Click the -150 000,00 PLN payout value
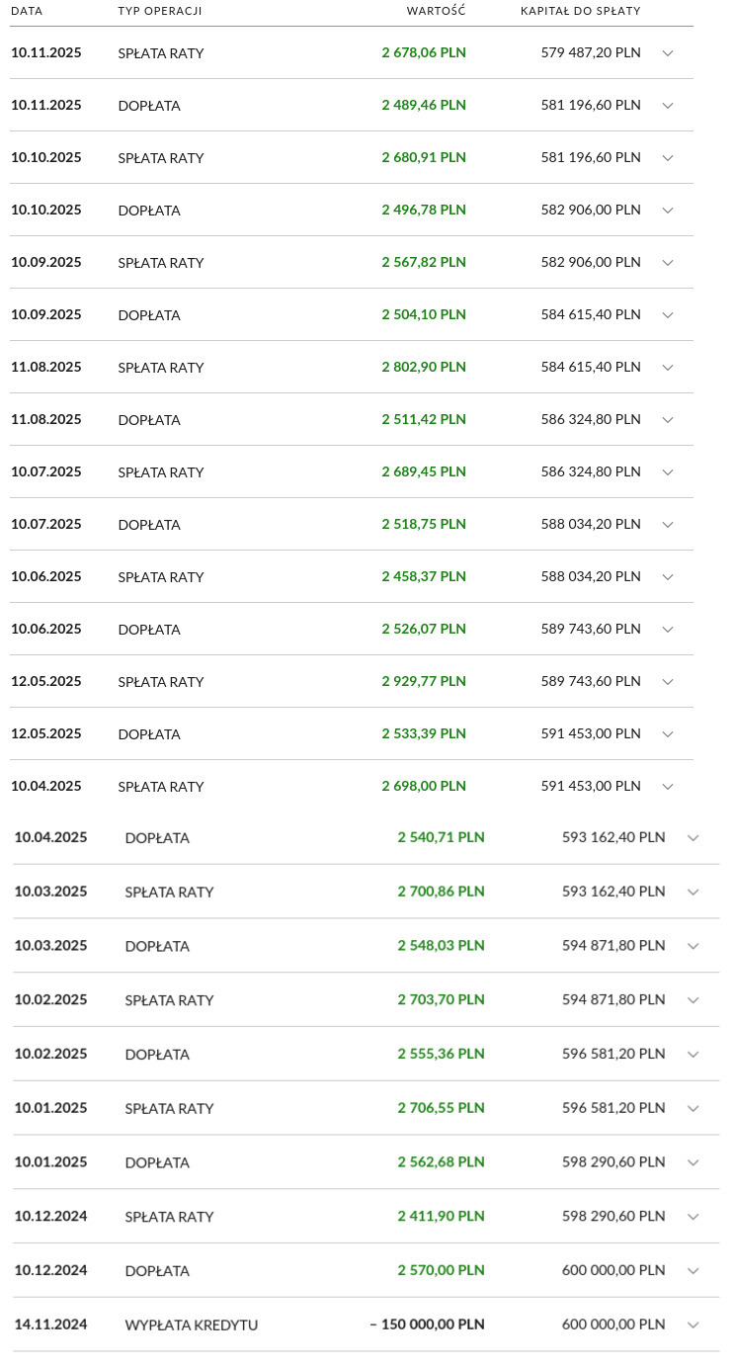734x1367 pixels. [x=427, y=1324]
